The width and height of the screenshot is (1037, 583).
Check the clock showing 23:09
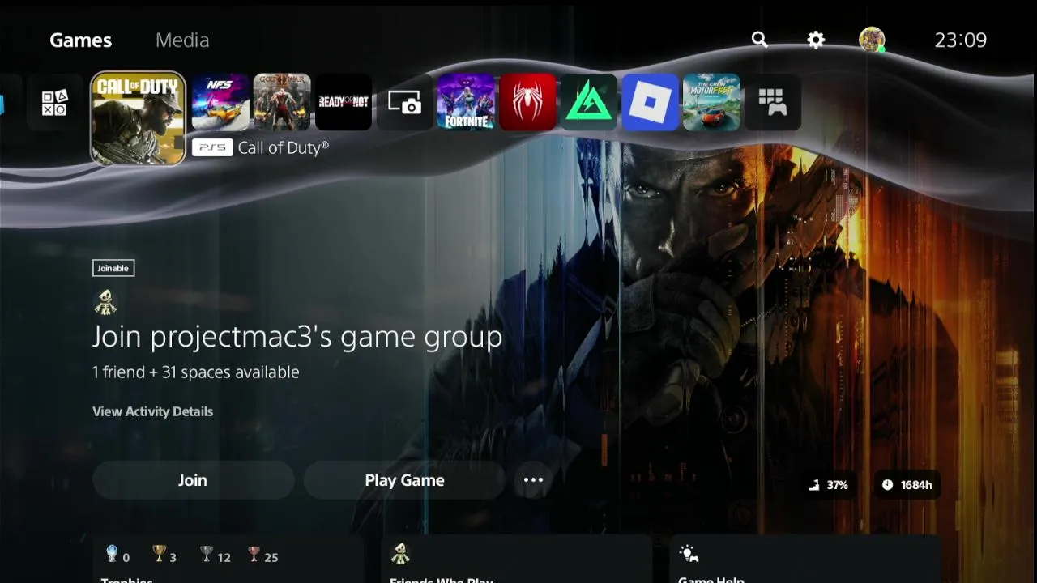click(x=961, y=40)
